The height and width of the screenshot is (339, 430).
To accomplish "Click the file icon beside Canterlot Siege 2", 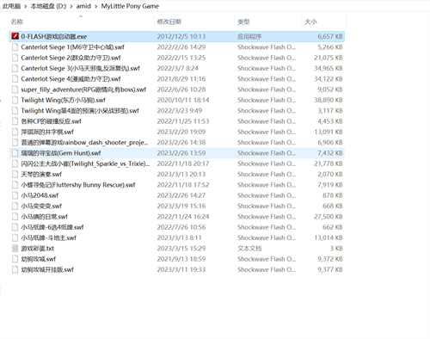I will coord(15,58).
